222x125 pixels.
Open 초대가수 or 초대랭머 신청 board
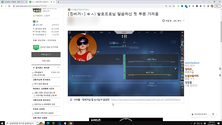45,104
